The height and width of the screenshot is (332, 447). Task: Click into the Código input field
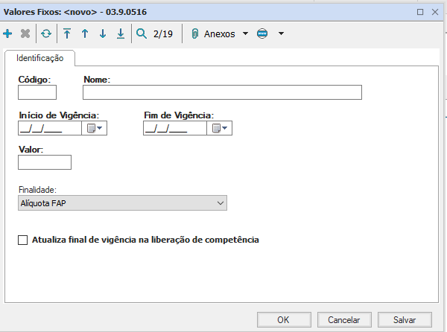tap(37, 92)
